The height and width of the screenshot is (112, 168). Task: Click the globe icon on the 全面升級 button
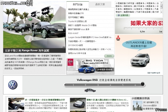pos(118,15)
